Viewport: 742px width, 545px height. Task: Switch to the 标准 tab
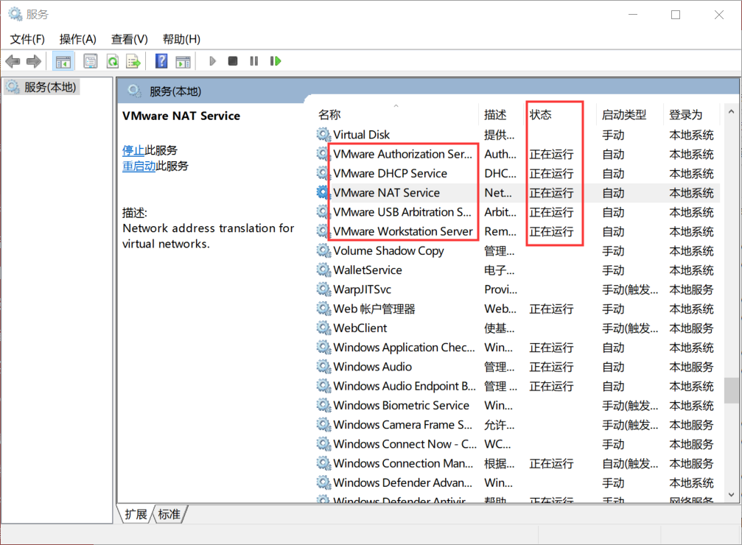(x=169, y=514)
